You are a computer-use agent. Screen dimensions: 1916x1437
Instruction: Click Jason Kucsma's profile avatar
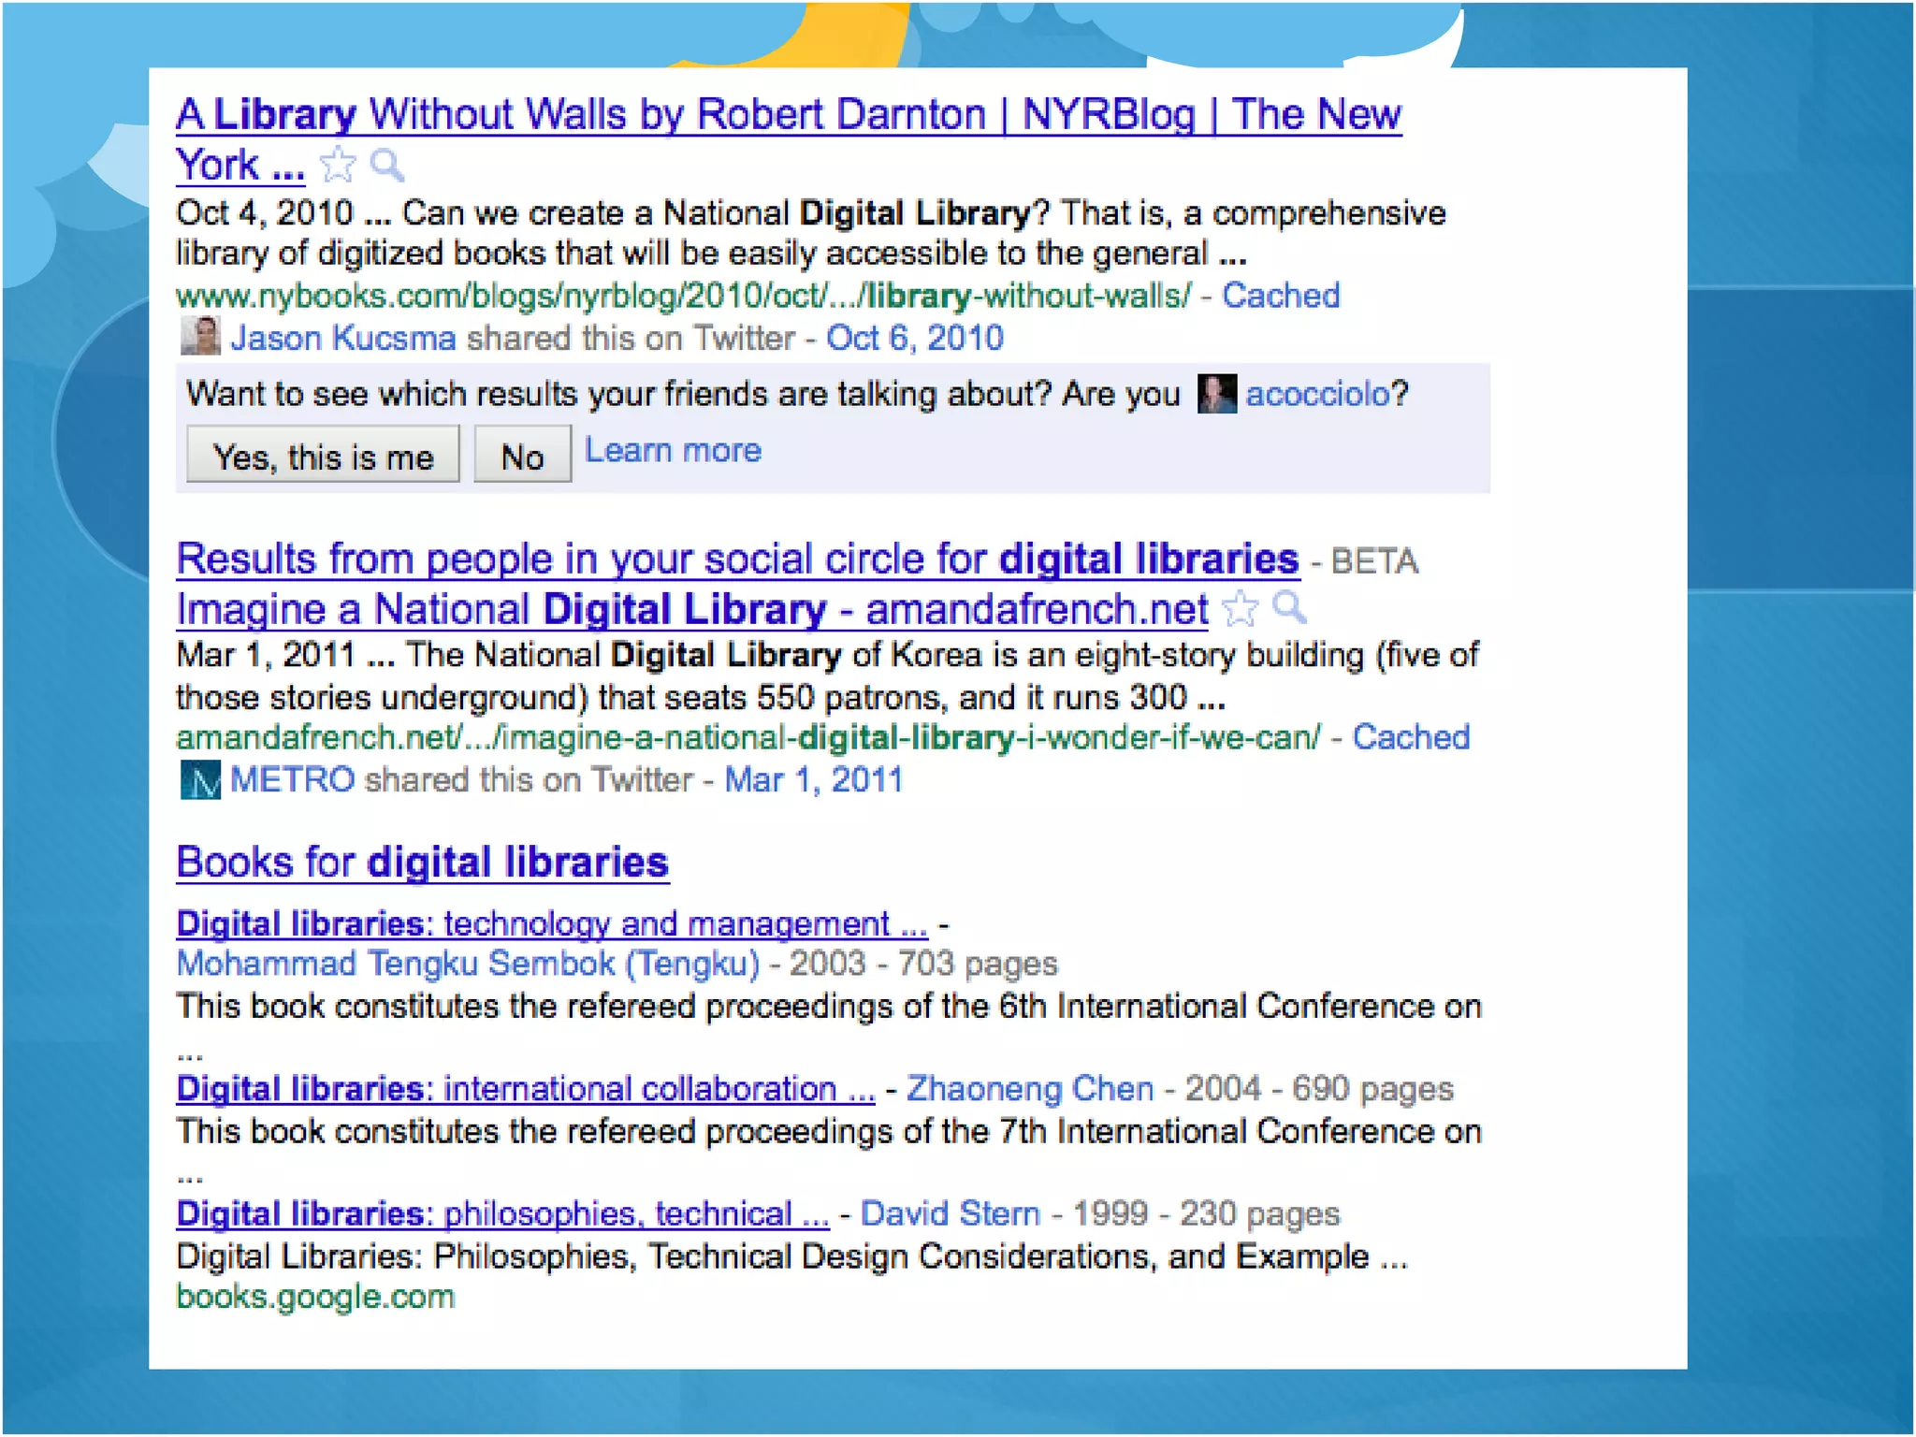coord(199,337)
